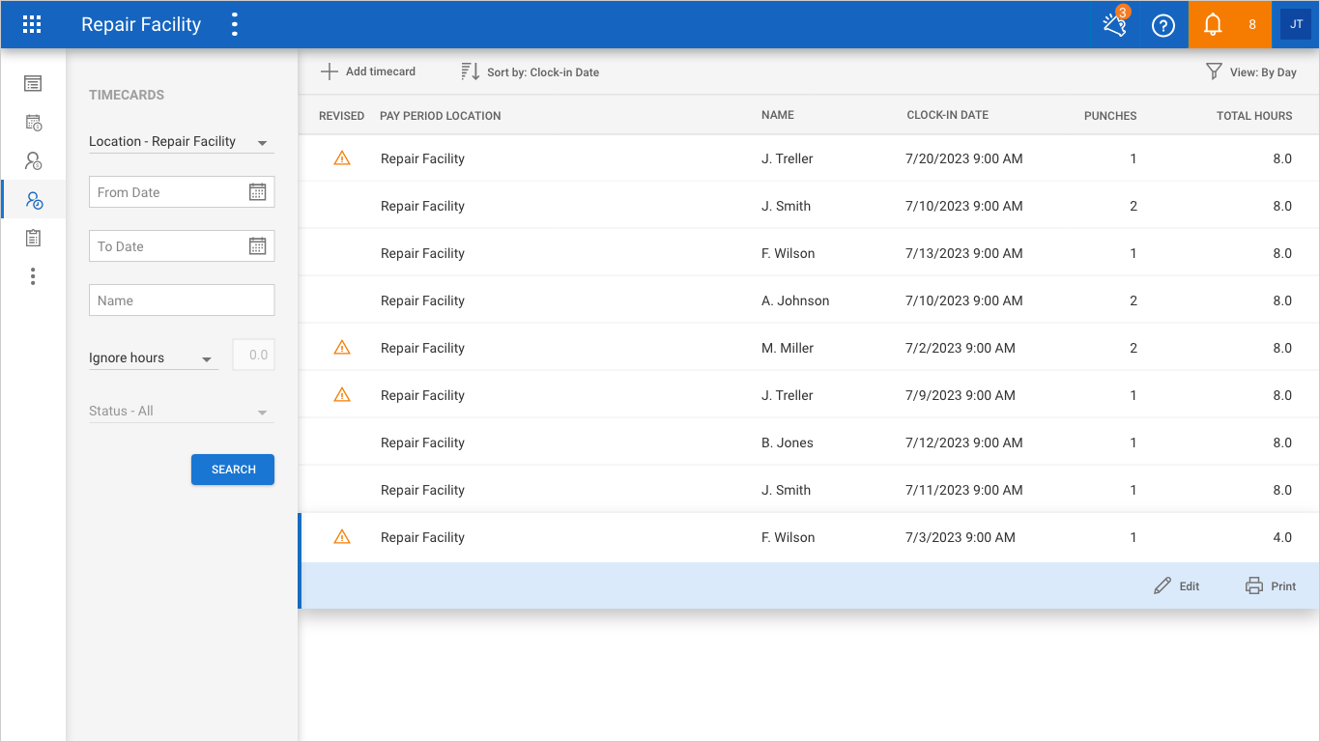Open the notifications bell icon
This screenshot has width=1320, height=742.
tap(1213, 25)
